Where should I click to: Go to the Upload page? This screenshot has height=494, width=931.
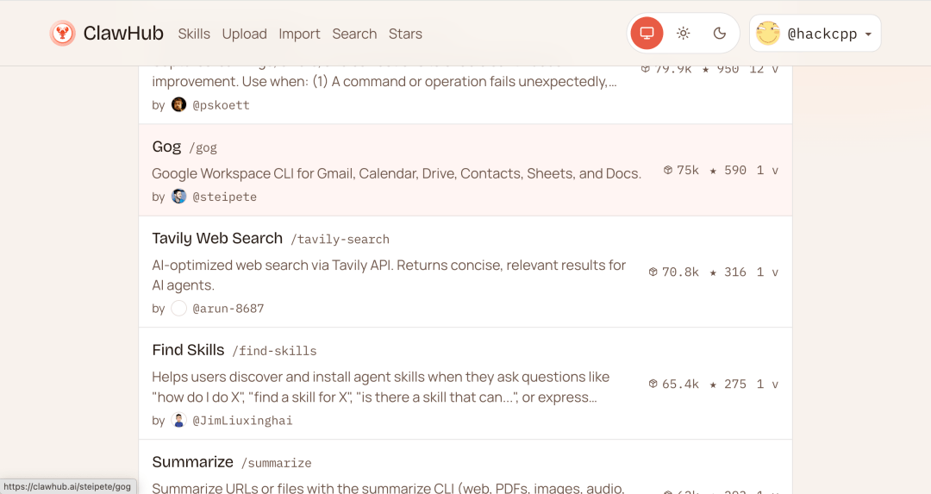(x=244, y=34)
